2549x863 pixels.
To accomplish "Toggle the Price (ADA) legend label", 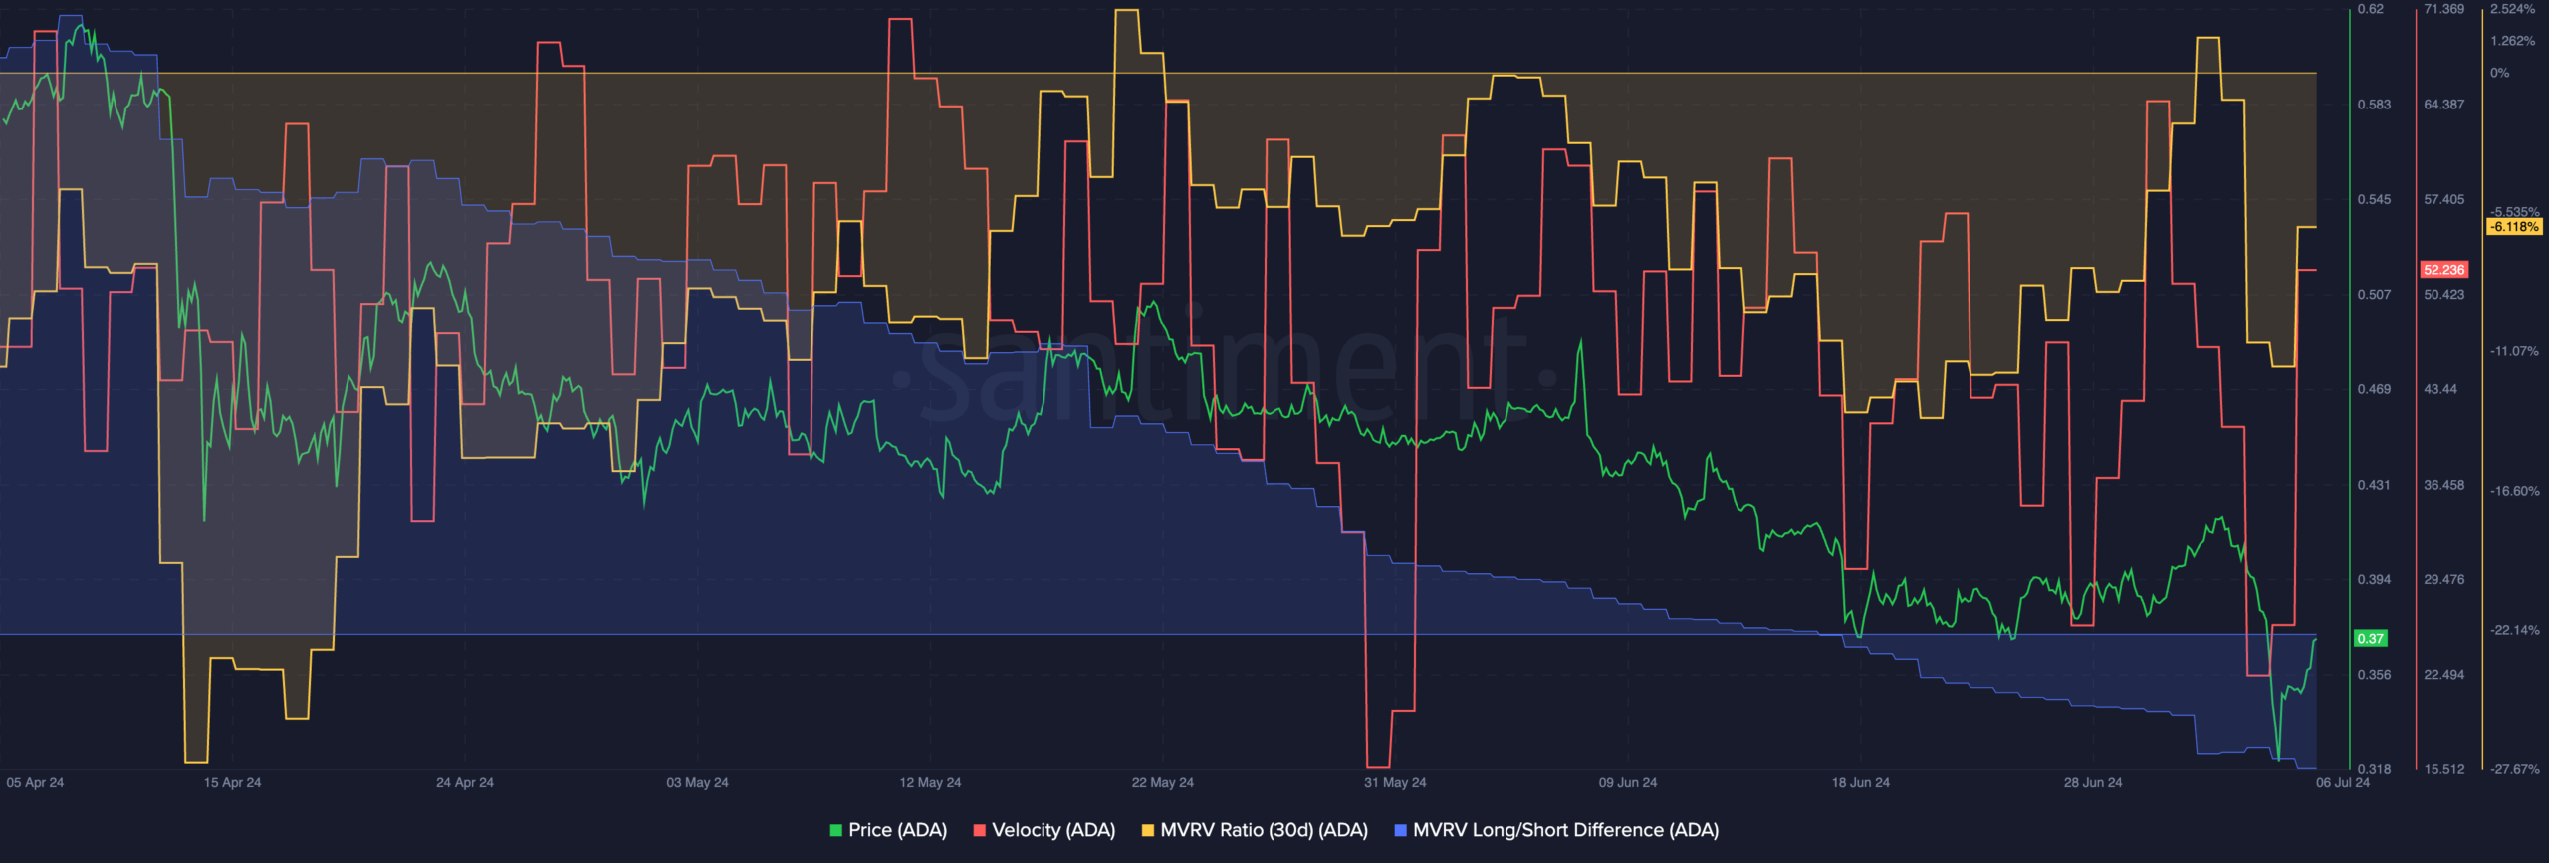I will click(x=896, y=830).
